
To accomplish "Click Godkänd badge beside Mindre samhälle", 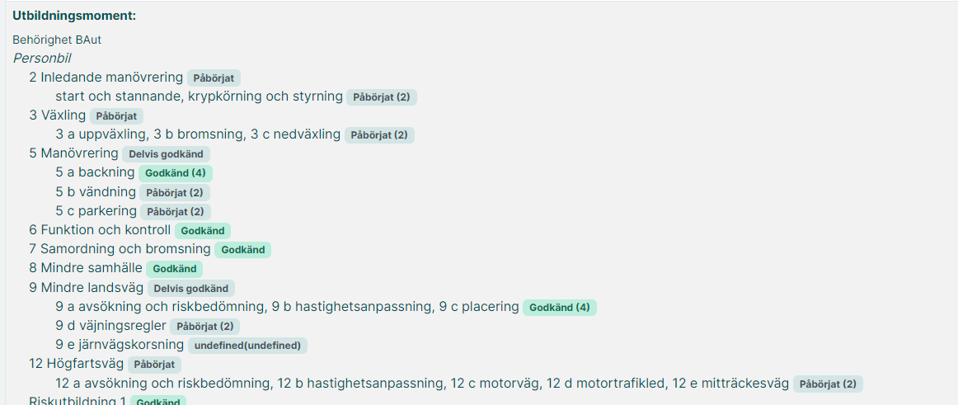I will 174,269.
